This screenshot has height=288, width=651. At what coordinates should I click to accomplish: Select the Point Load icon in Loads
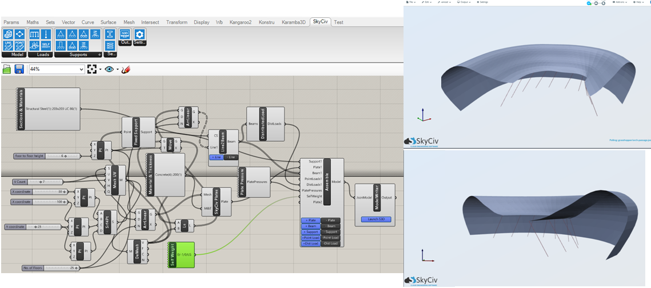click(47, 34)
